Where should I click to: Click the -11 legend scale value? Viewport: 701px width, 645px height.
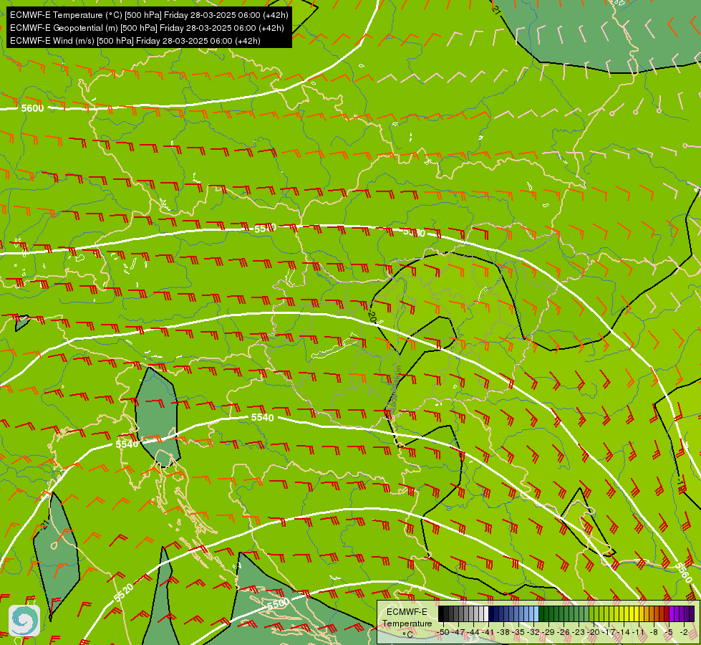638,633
